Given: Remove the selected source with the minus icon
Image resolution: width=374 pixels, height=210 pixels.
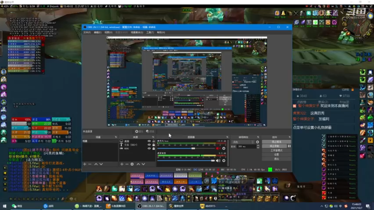Looking at the screenshot, I should click(x=127, y=164).
